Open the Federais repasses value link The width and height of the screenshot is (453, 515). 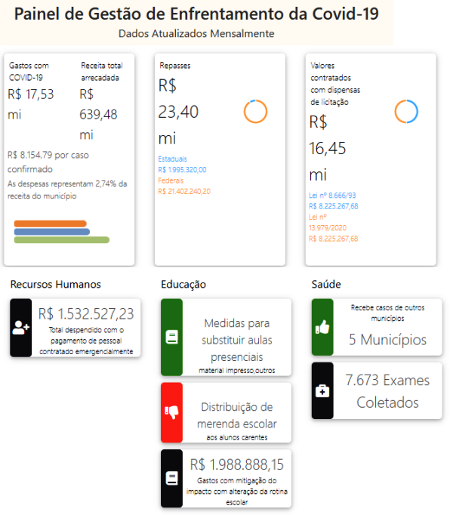[x=184, y=192]
